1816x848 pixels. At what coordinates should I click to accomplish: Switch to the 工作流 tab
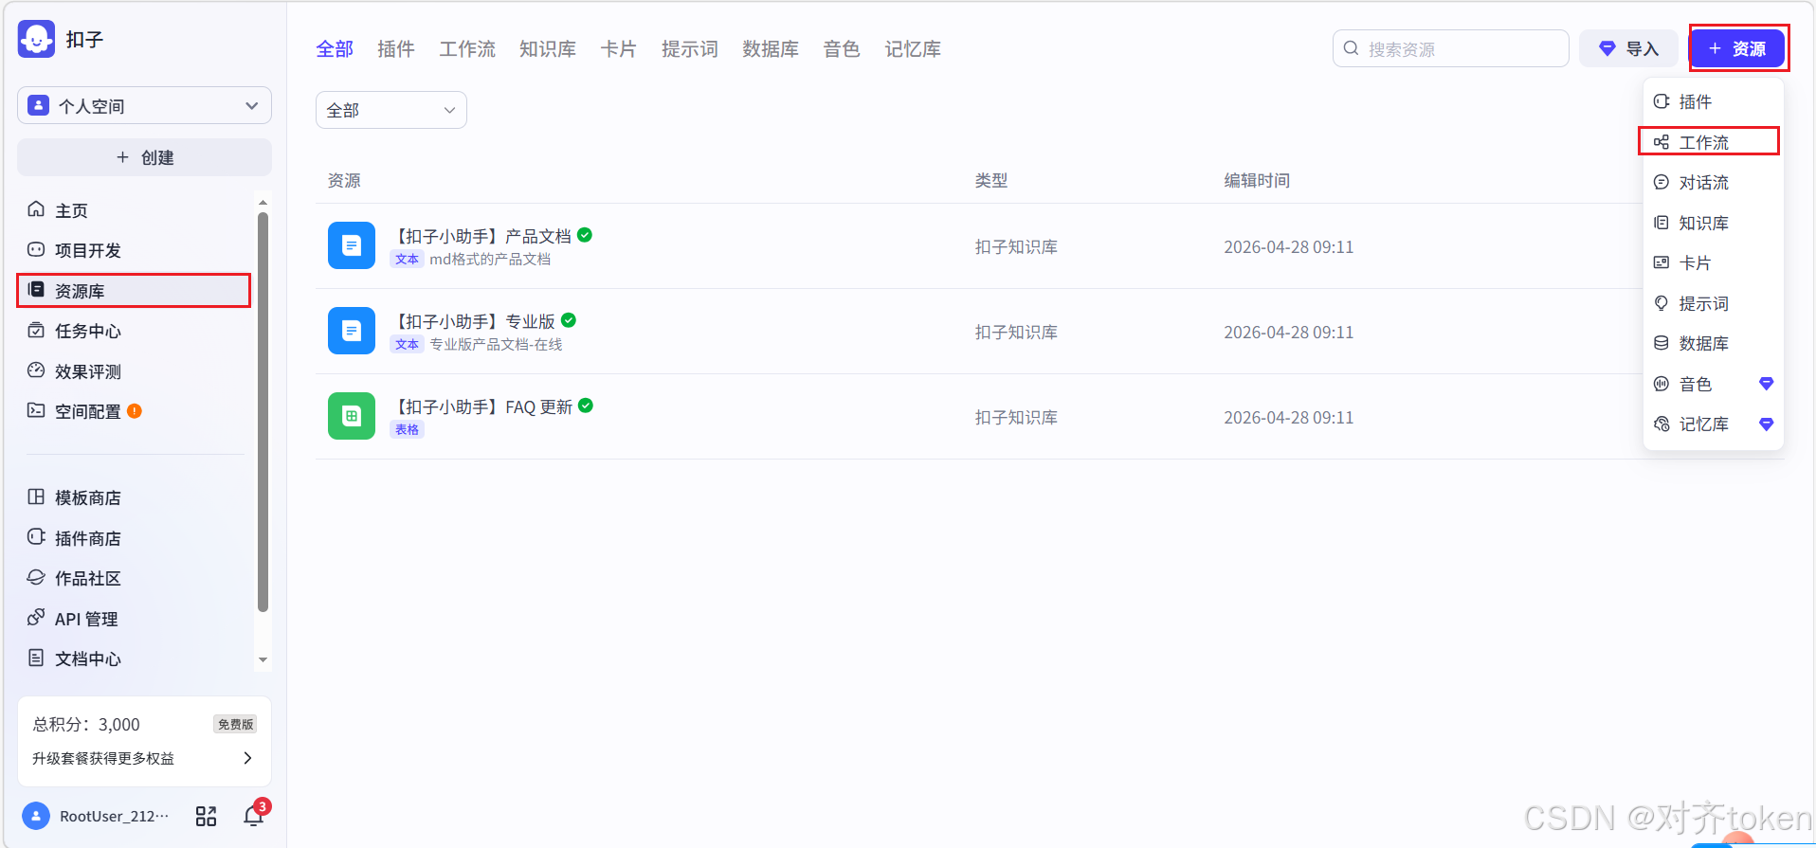click(467, 48)
